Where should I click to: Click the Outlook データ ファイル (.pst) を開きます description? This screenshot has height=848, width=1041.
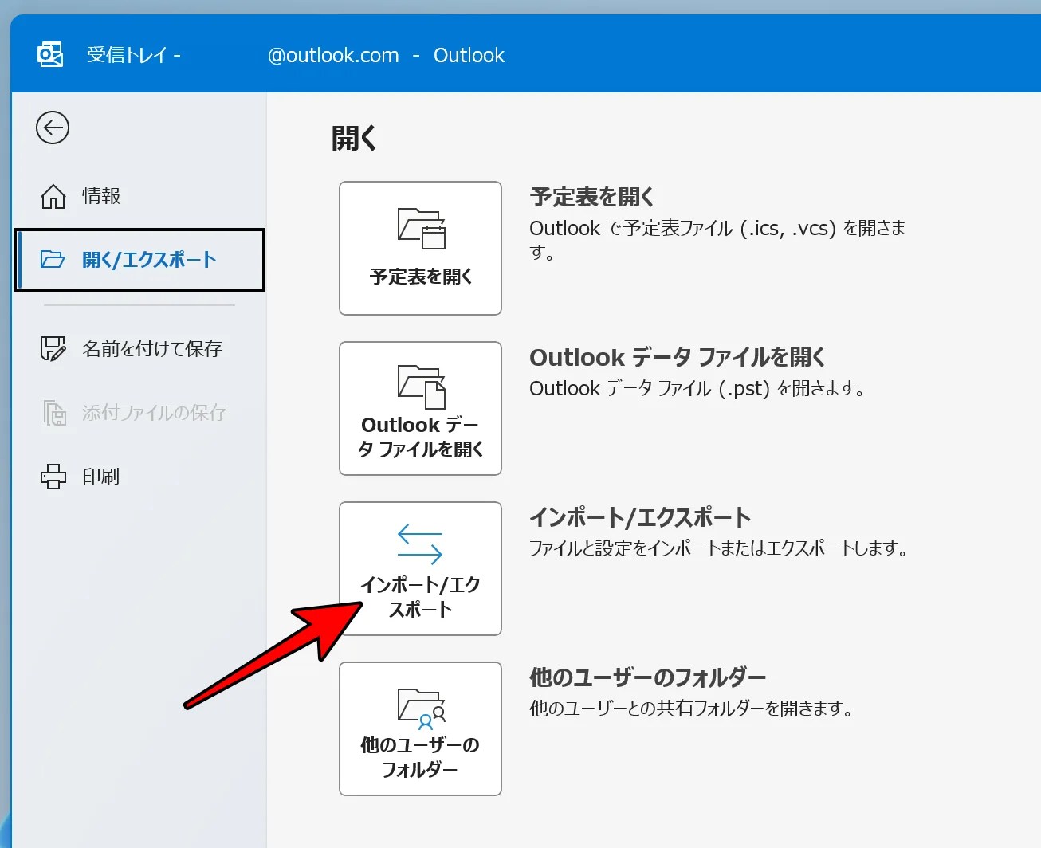pos(697,388)
